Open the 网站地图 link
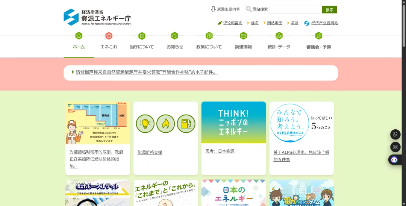The height and width of the screenshot is (206, 406). tap(275, 23)
